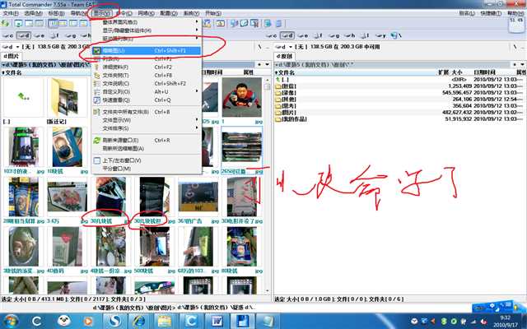The height and width of the screenshot is (329, 527).
Task: Open 文件(F) menu
Action: click(11, 13)
